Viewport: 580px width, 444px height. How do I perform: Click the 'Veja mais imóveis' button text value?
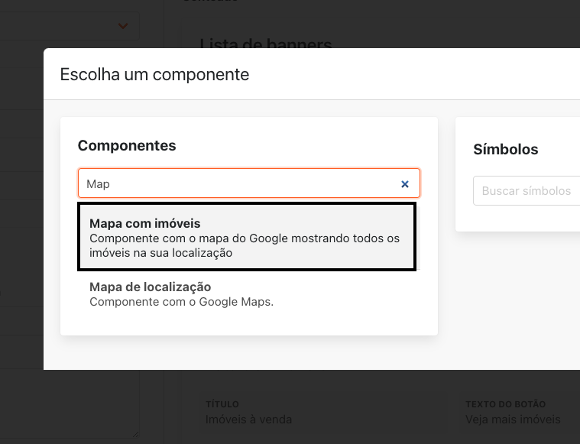pyautogui.click(x=513, y=419)
